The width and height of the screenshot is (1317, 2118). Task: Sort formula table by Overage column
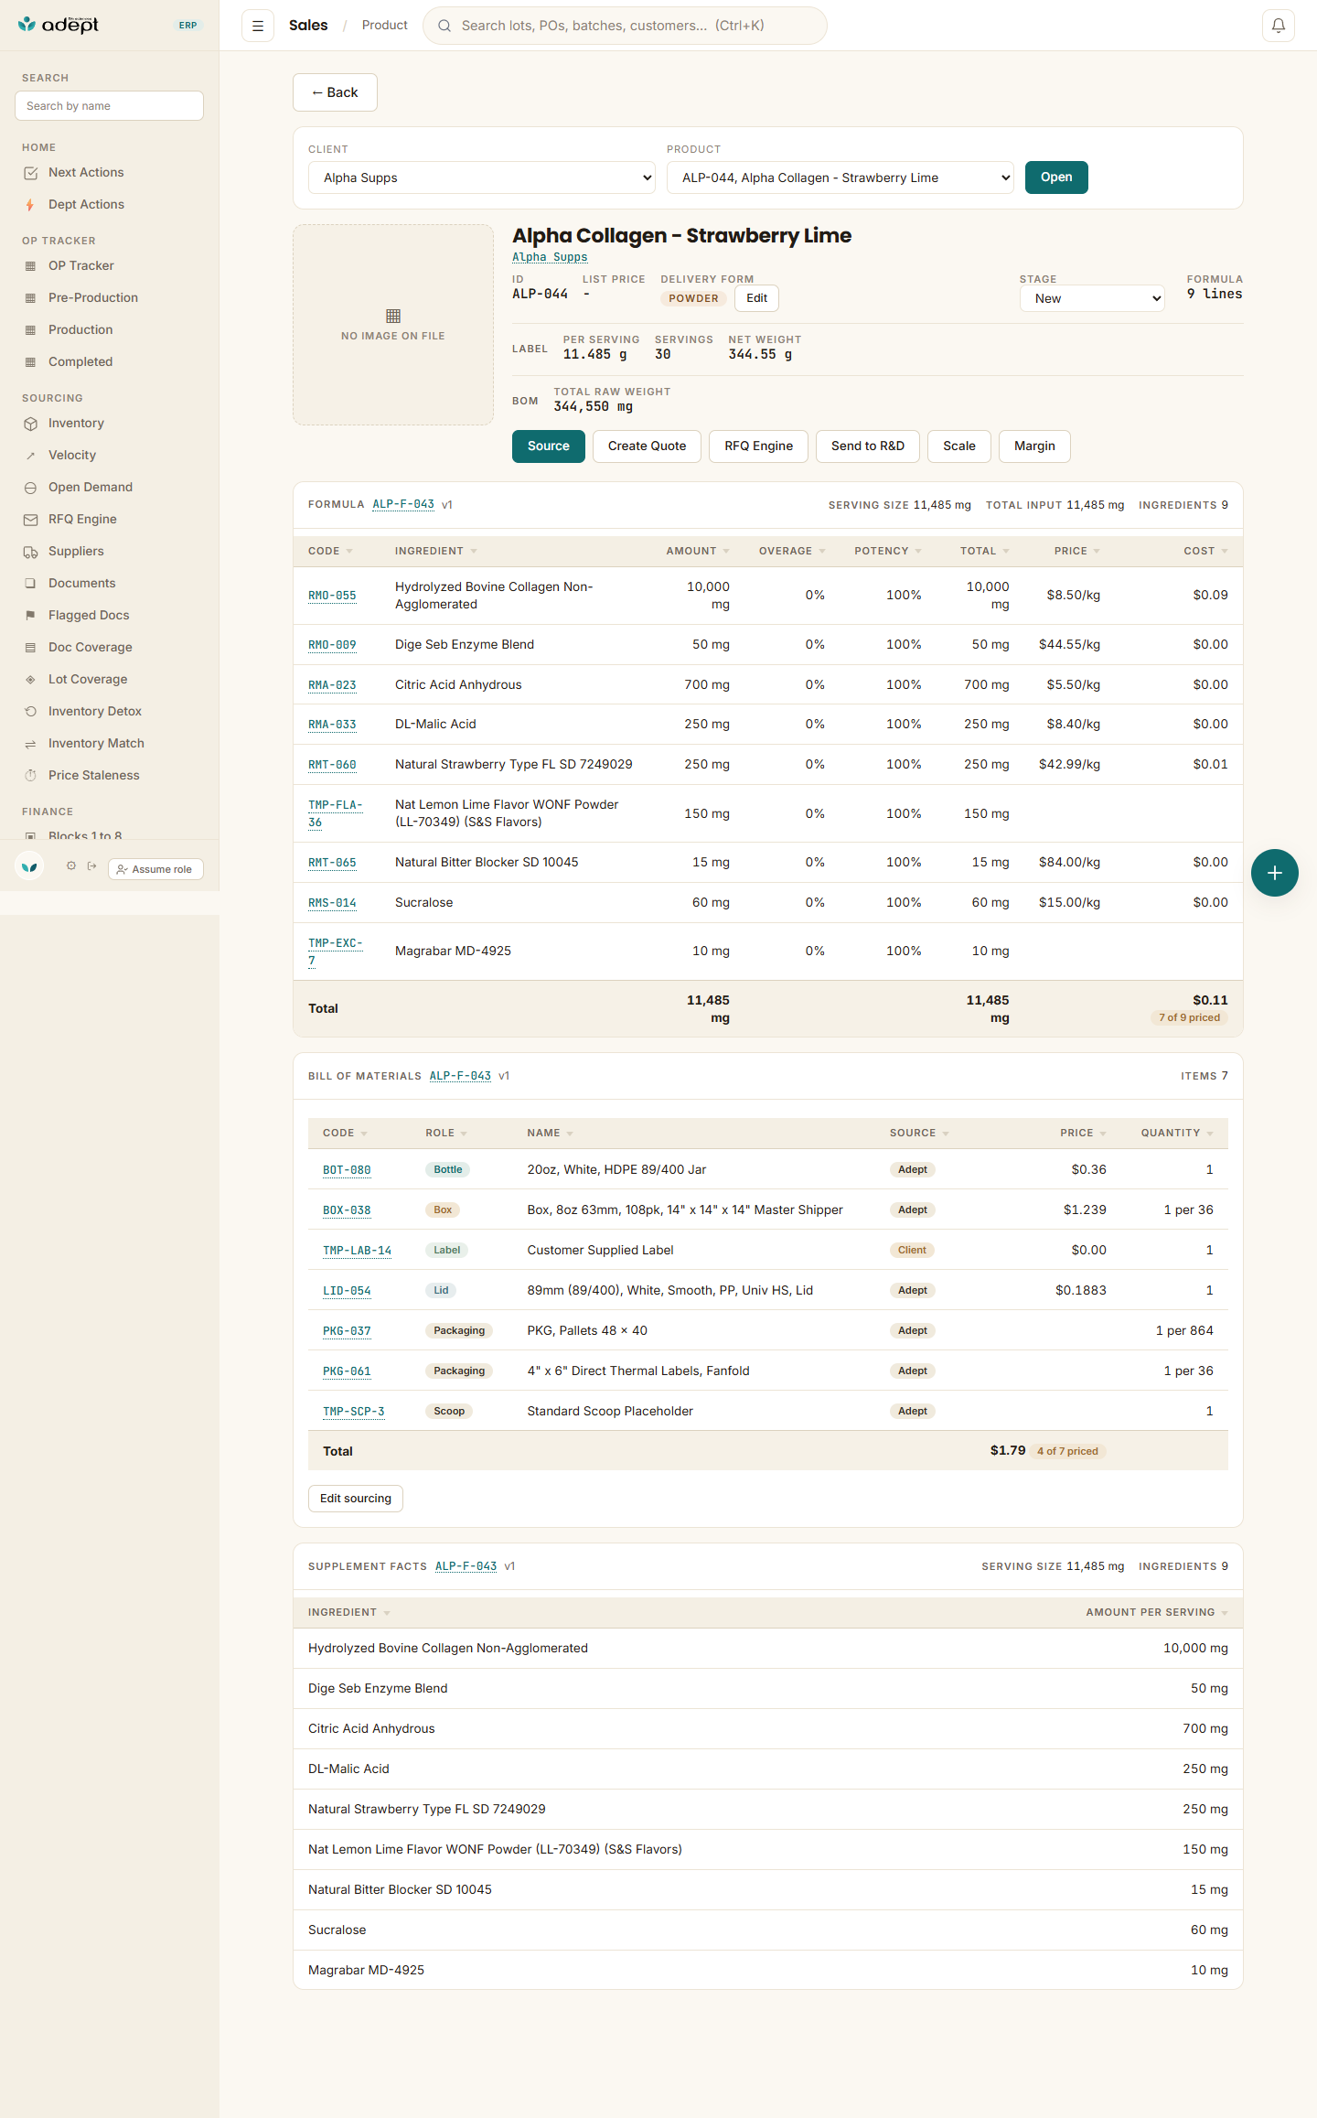click(792, 551)
